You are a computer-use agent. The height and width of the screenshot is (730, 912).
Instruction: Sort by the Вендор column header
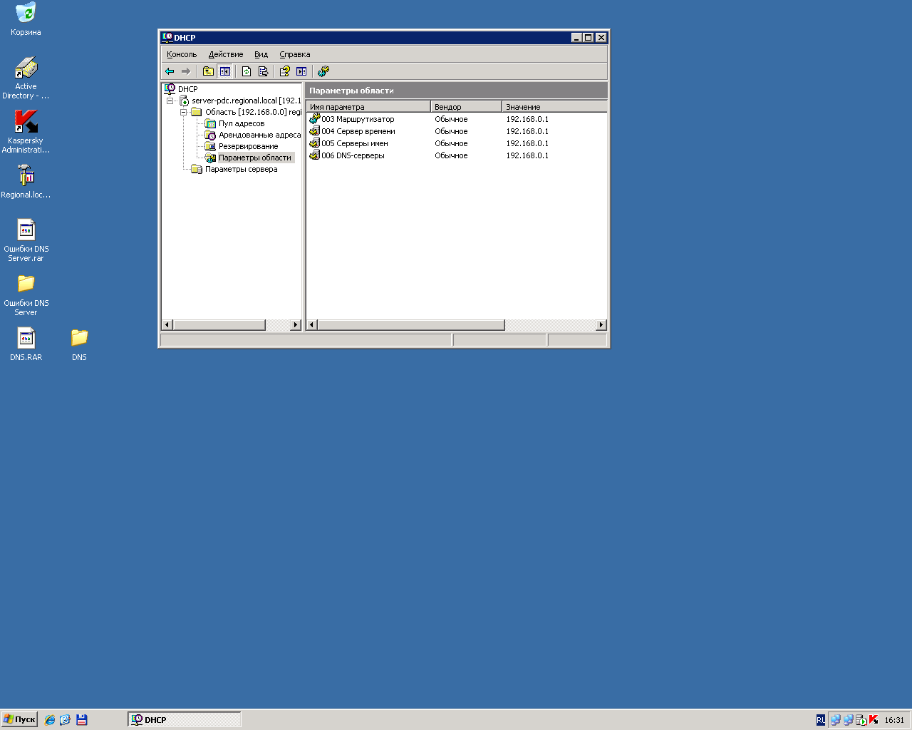click(466, 106)
